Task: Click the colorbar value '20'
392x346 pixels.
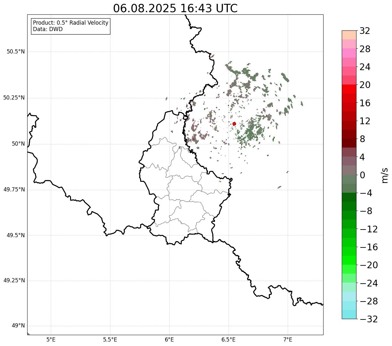Action: 365,85
